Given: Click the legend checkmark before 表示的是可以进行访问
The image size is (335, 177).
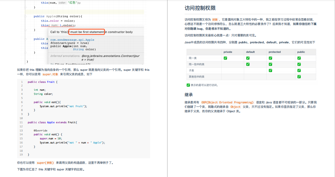Looking at the screenshot, I should 188,85.
